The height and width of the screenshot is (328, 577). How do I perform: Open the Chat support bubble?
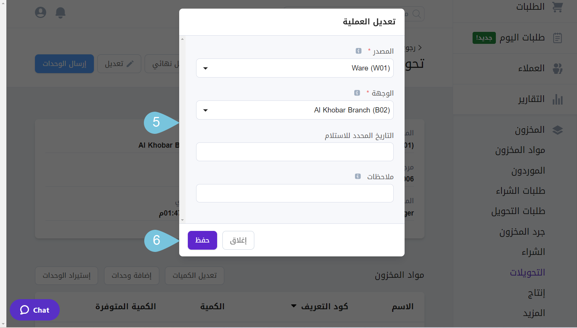coord(35,310)
